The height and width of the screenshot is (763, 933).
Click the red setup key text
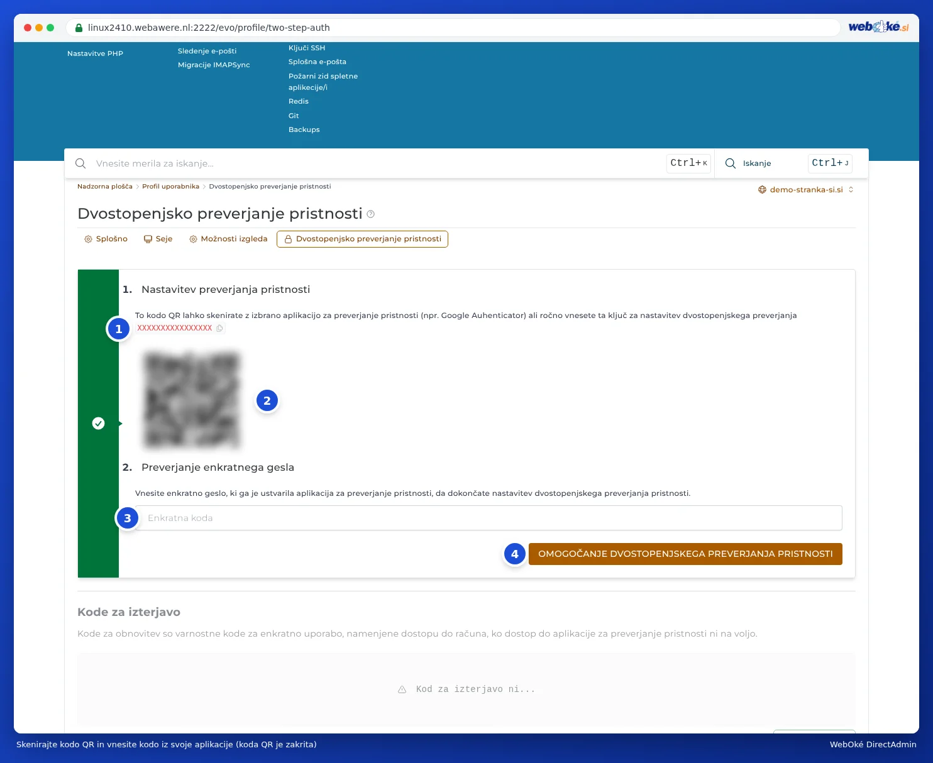(x=175, y=328)
